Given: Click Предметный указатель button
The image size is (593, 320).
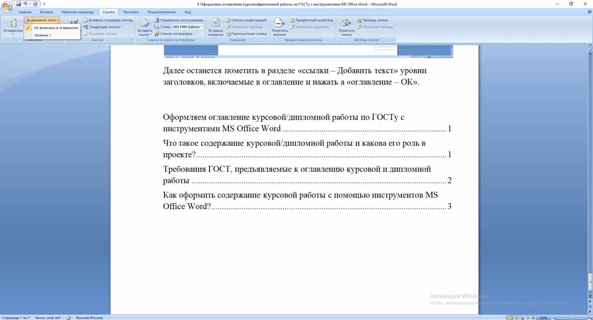Looking at the screenshot, I should (311, 20).
